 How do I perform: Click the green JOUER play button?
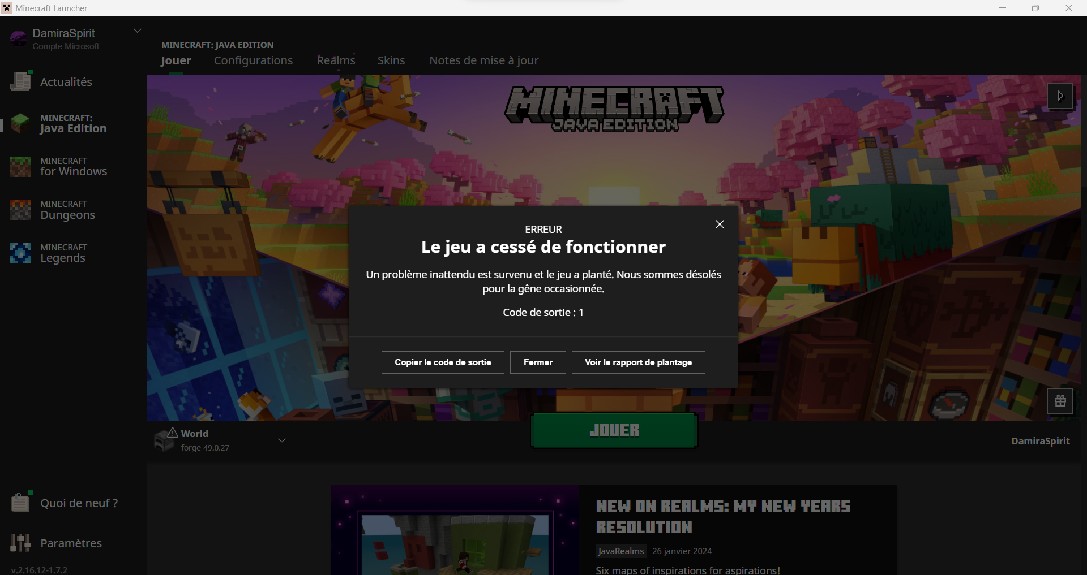[x=614, y=430]
